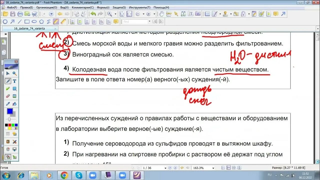Select the arrow select-annotation tool
The width and height of the screenshot is (320, 180).
[176, 14]
